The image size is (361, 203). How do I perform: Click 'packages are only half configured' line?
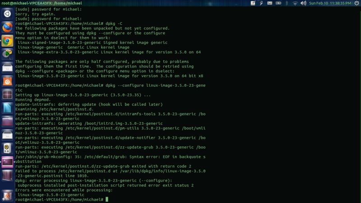102,61
